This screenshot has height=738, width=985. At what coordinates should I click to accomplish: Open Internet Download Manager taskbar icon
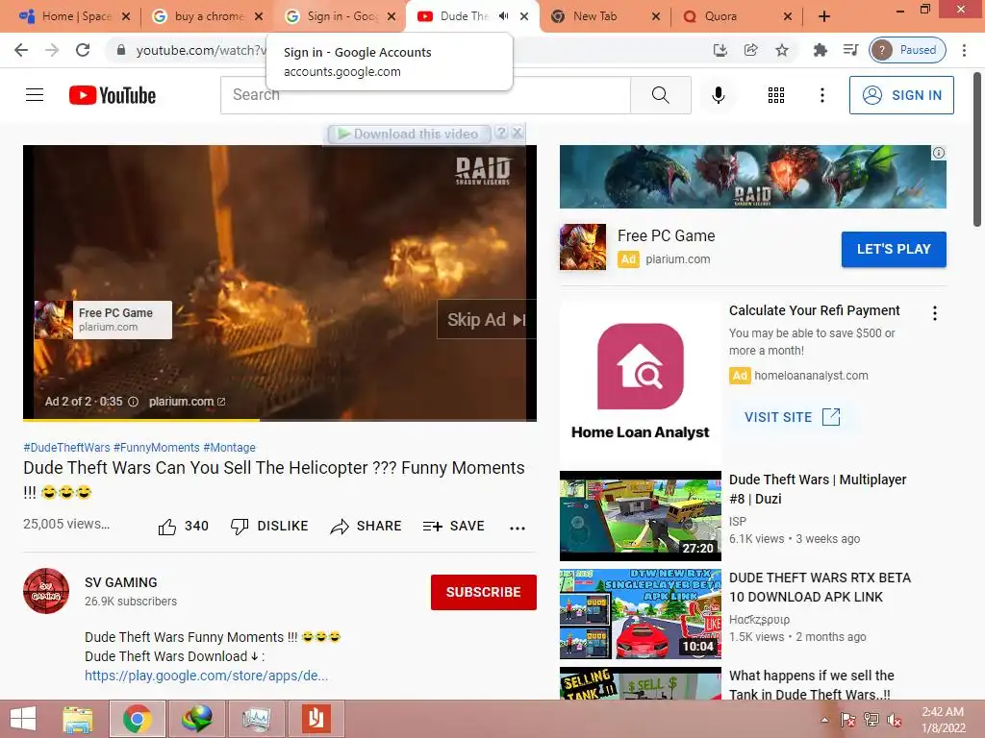(x=196, y=719)
